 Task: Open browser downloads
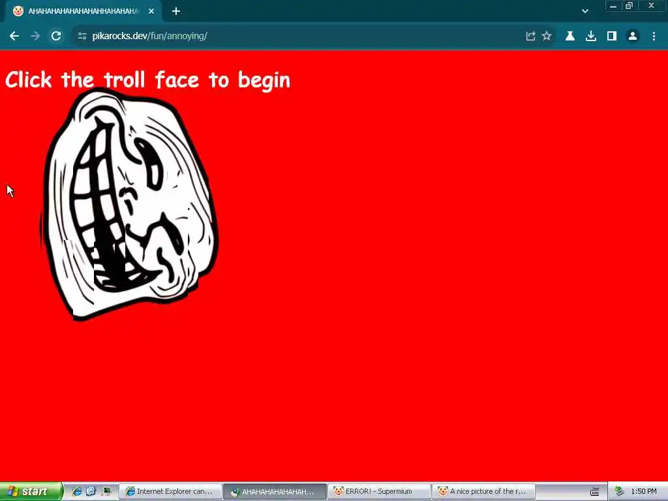[591, 37]
